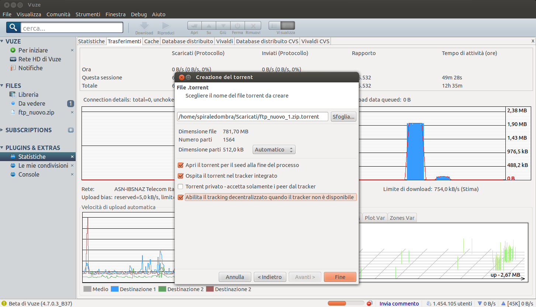Open Notifiche in the sidebar
Image resolution: width=536 pixels, height=307 pixels.
coord(30,68)
